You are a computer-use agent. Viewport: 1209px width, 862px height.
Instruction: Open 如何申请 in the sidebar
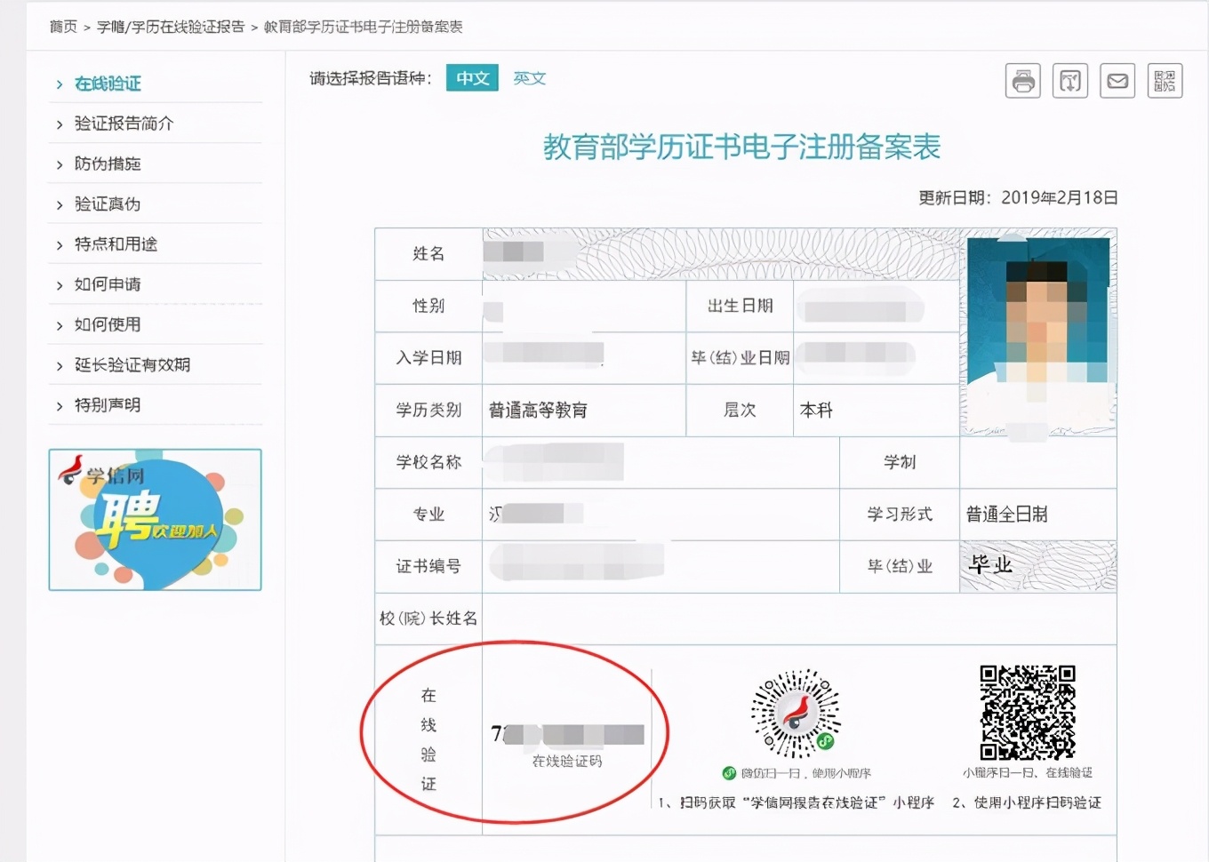(108, 284)
